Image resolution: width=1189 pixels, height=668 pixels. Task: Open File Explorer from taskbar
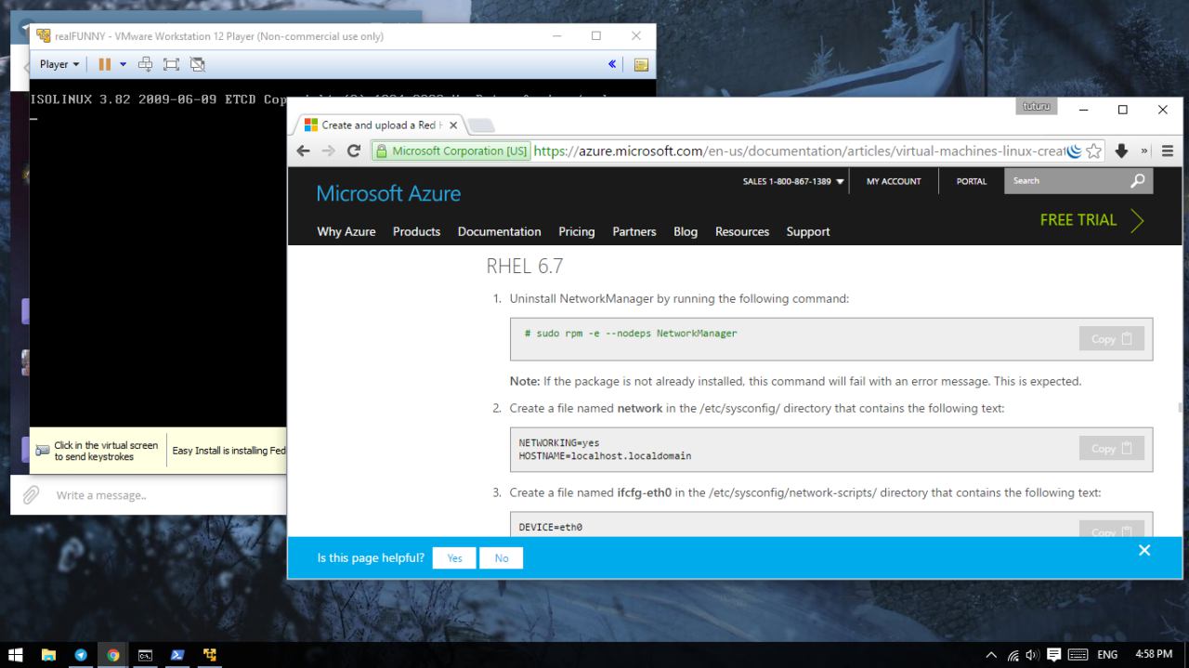coord(48,655)
